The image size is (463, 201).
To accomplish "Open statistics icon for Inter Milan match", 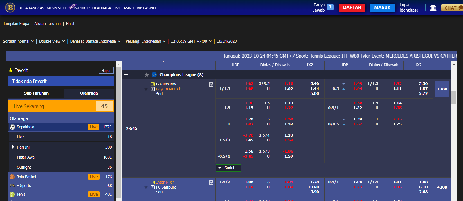I will 211,182.
